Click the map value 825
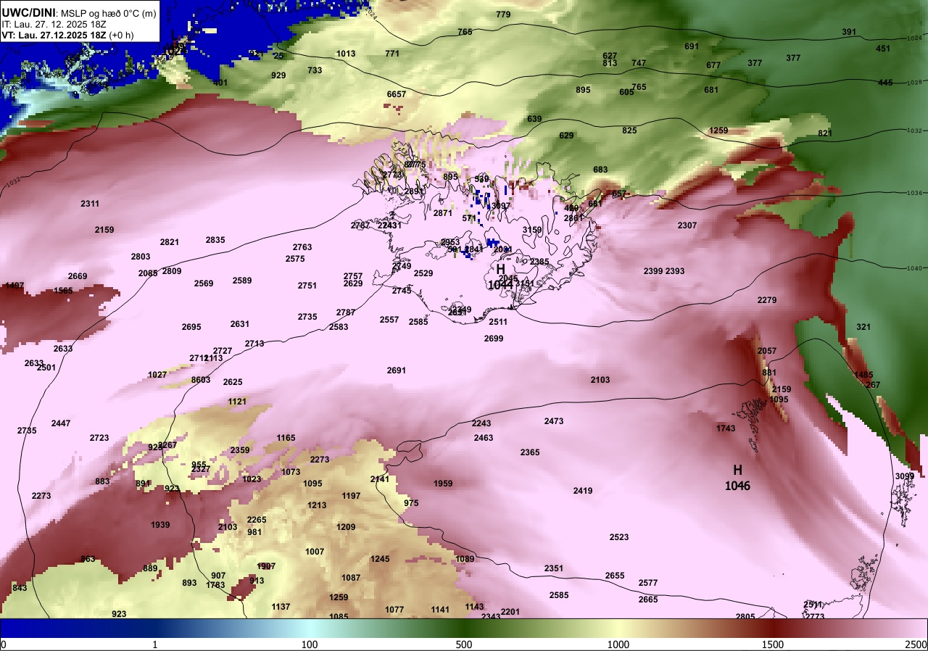The width and height of the screenshot is (928, 651). click(629, 130)
